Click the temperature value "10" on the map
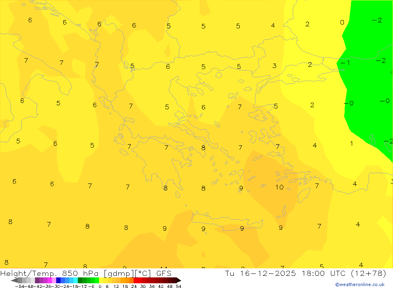This screenshot has width=393, height=288. (279, 187)
